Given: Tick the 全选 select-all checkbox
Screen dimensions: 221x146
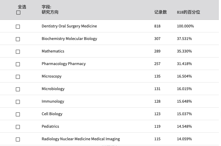Looking at the screenshot, I should tap(18, 13).
